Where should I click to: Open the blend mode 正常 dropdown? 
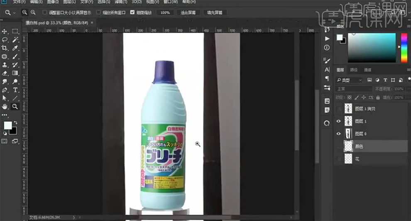[354, 89]
